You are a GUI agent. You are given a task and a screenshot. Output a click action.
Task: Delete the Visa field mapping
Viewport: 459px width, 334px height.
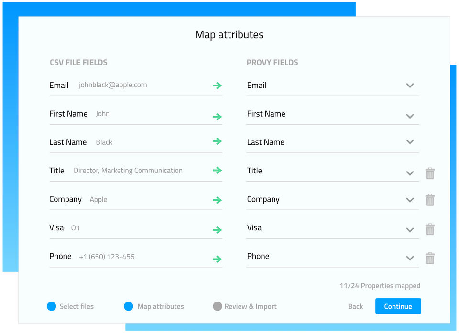[x=430, y=229]
